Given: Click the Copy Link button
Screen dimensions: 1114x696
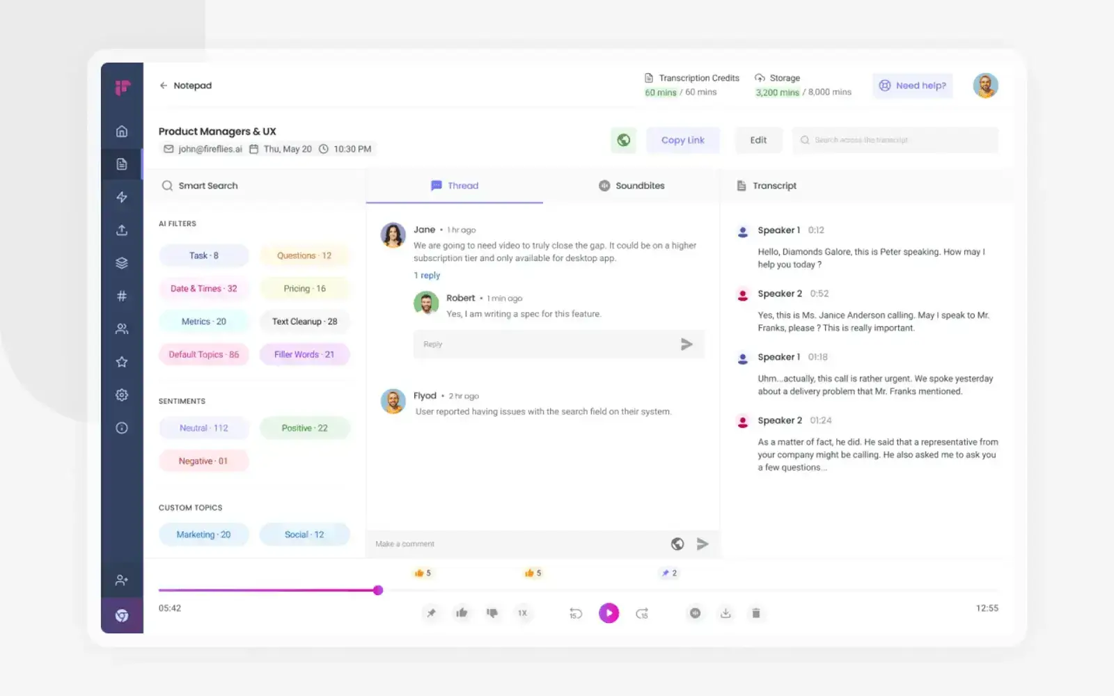Looking at the screenshot, I should [x=683, y=140].
